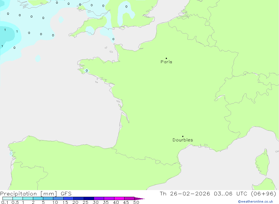This screenshot has height=204, width=279.
Task: Click the 20–25 mm dark blue swatch
Action: pyautogui.click(x=79, y=198)
